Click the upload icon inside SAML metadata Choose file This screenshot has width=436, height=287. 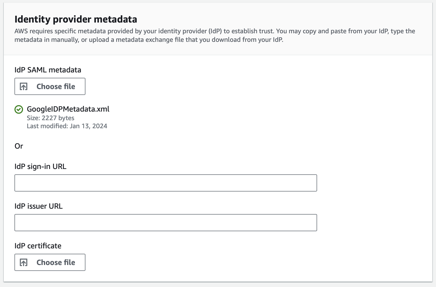(x=24, y=86)
